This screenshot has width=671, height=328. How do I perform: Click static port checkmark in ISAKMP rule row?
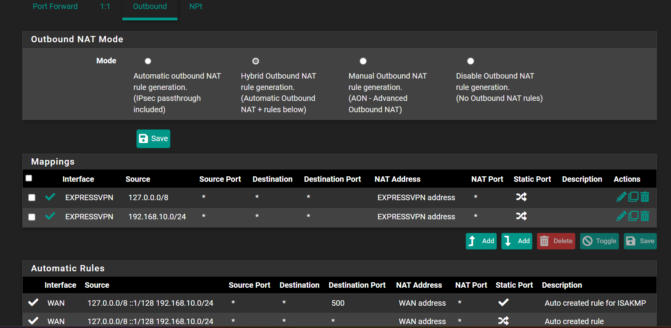click(x=503, y=302)
